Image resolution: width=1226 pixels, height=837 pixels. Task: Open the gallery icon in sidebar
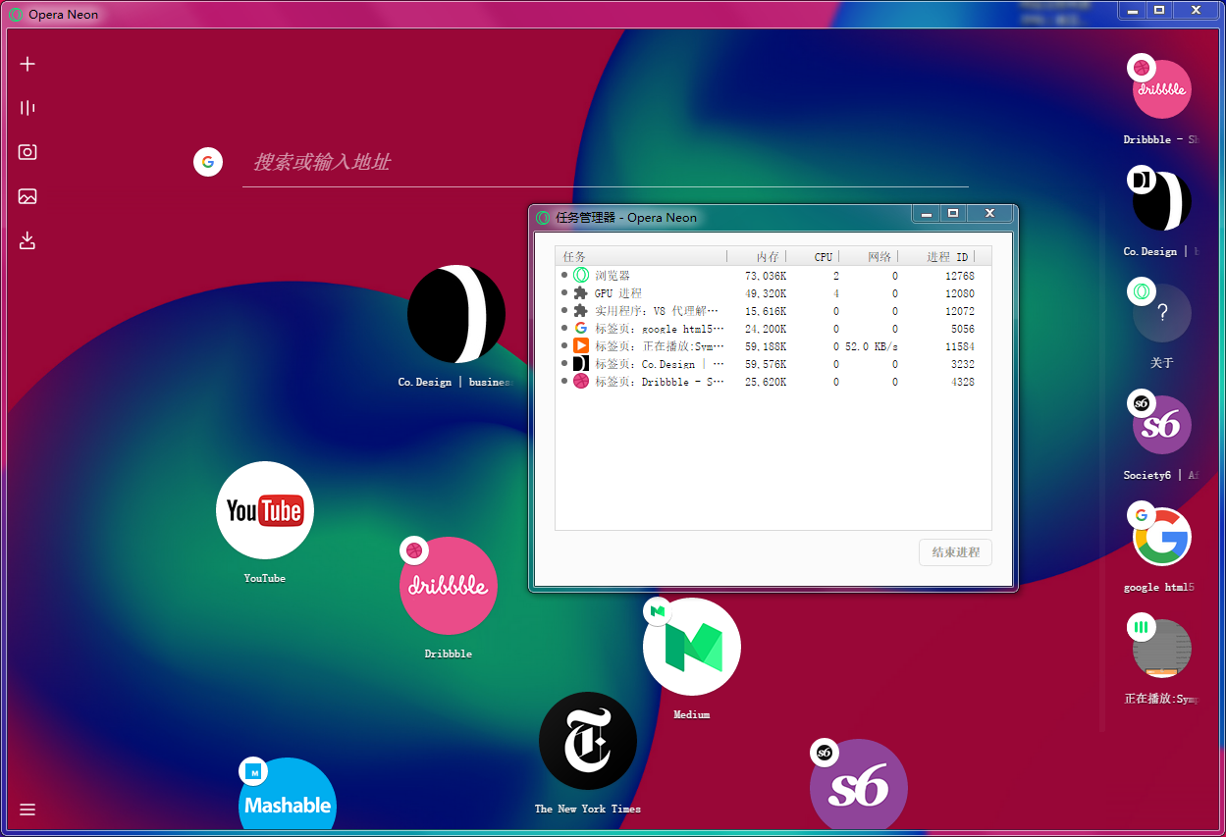27,196
